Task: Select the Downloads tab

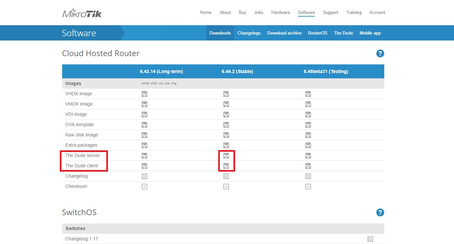Action: (220, 33)
